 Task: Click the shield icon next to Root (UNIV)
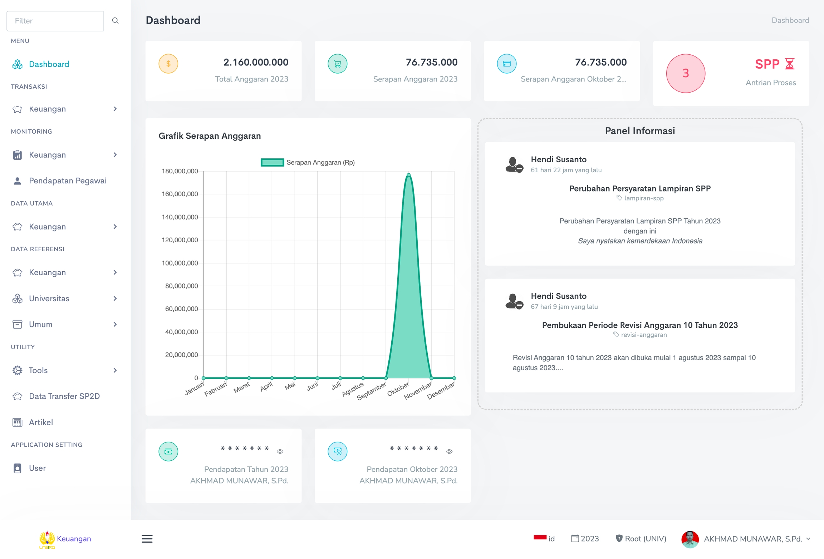pos(619,538)
